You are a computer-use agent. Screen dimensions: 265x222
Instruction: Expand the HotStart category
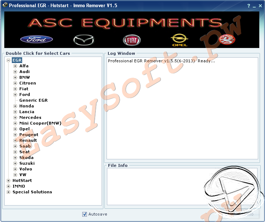pos(8,180)
